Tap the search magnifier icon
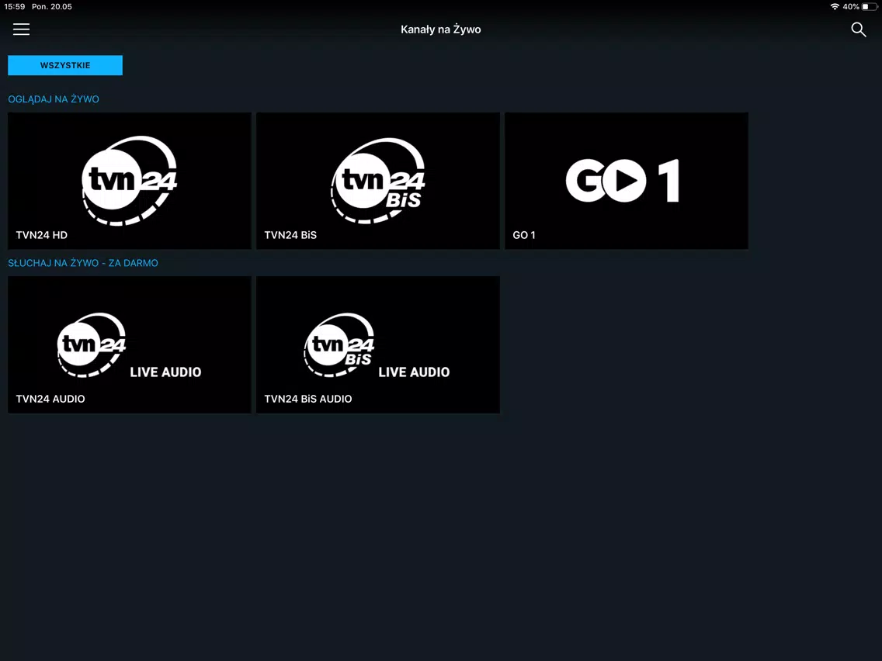This screenshot has height=661, width=882. pyautogui.click(x=859, y=29)
